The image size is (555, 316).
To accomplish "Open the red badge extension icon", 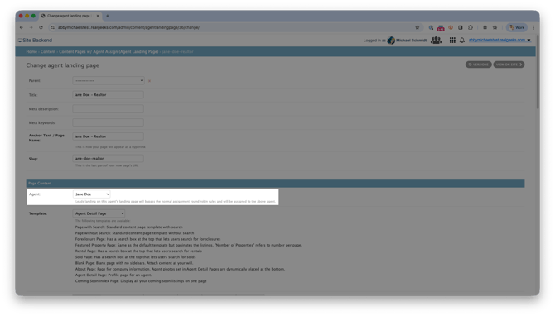I will coord(441,28).
